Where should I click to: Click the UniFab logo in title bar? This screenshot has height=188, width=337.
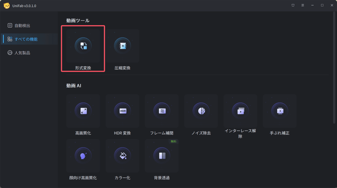(7, 6)
